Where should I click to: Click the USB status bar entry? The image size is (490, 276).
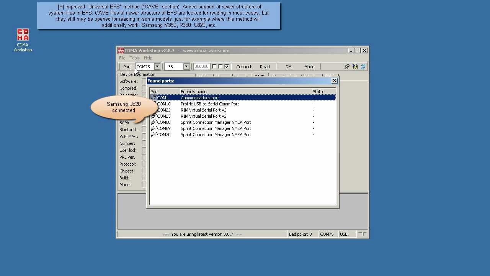[348, 234]
